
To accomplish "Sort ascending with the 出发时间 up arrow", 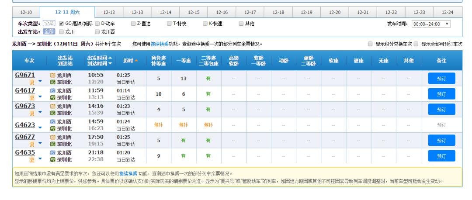I will (110, 59).
